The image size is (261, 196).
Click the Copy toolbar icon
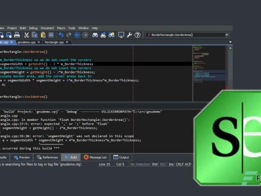pyautogui.click(x=34, y=35)
